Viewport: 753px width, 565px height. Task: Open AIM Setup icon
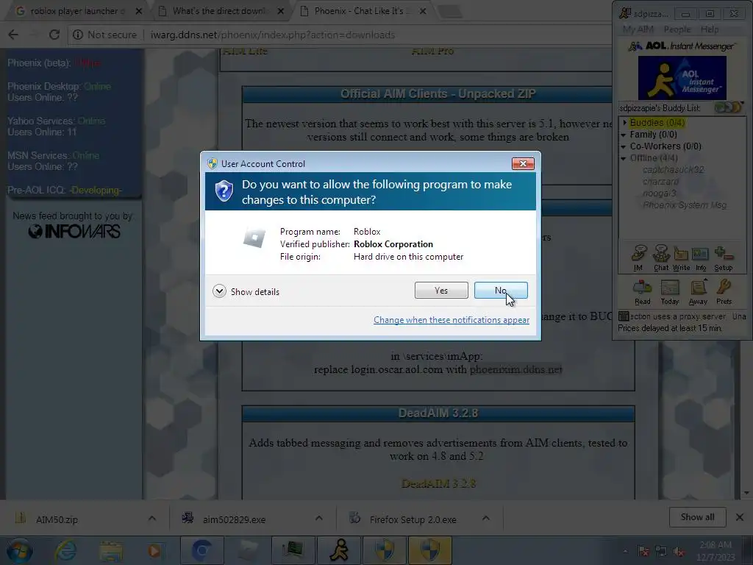point(724,258)
